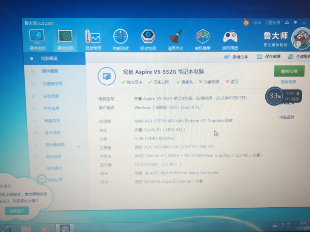Screen dimensions: 310x232
Task: Click the AMD High Definition Audio text
Action: [x=177, y=173]
